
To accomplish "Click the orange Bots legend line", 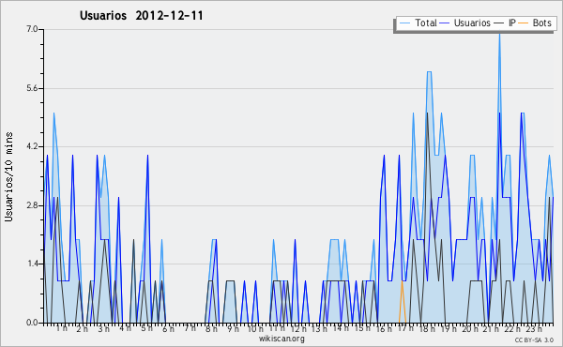I will coord(524,23).
